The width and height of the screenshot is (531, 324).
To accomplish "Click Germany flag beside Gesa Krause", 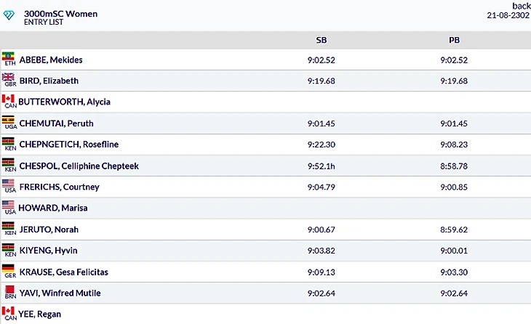I will (9, 270).
